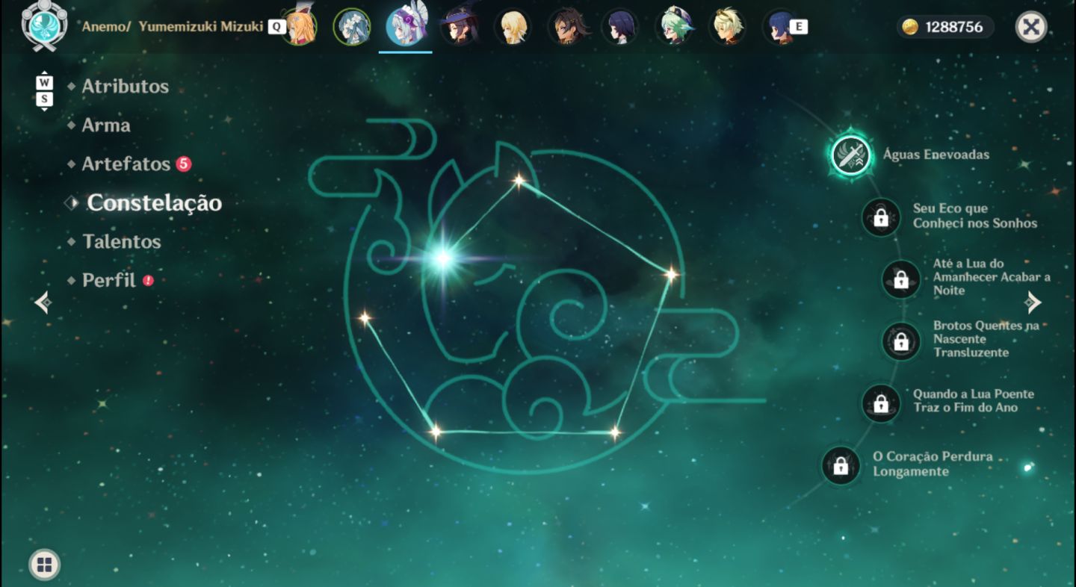Go to the next character with right arrow
Image resolution: width=1076 pixels, height=587 pixels.
(1033, 302)
